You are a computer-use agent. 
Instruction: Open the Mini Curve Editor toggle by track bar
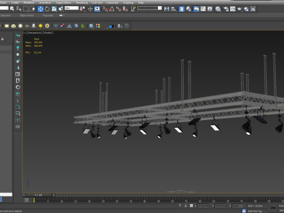click(27, 200)
